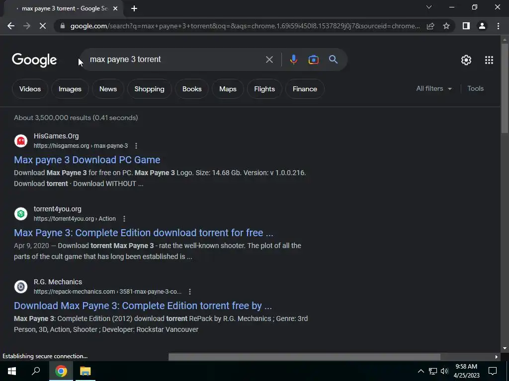The width and height of the screenshot is (509, 381).
Task: Click Chrome icon in taskbar
Action: (x=61, y=371)
